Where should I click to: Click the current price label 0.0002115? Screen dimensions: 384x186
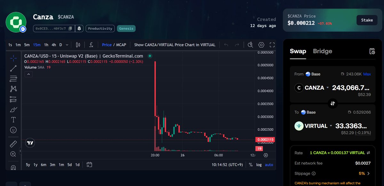[x=266, y=140]
